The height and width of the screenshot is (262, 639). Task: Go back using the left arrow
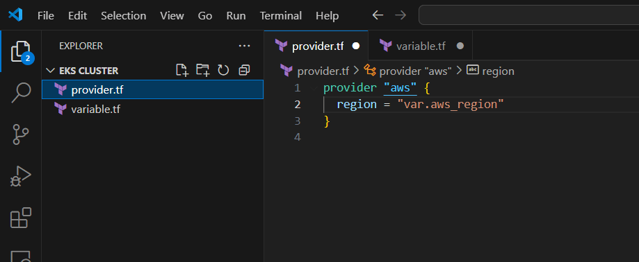tap(378, 15)
